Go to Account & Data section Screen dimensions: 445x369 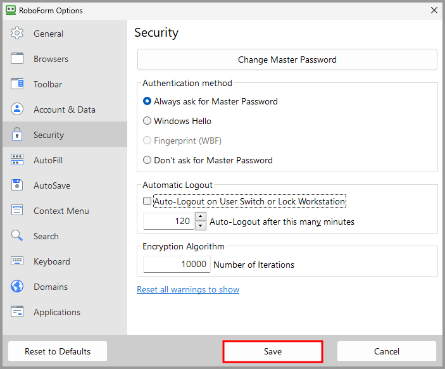pyautogui.click(x=65, y=109)
